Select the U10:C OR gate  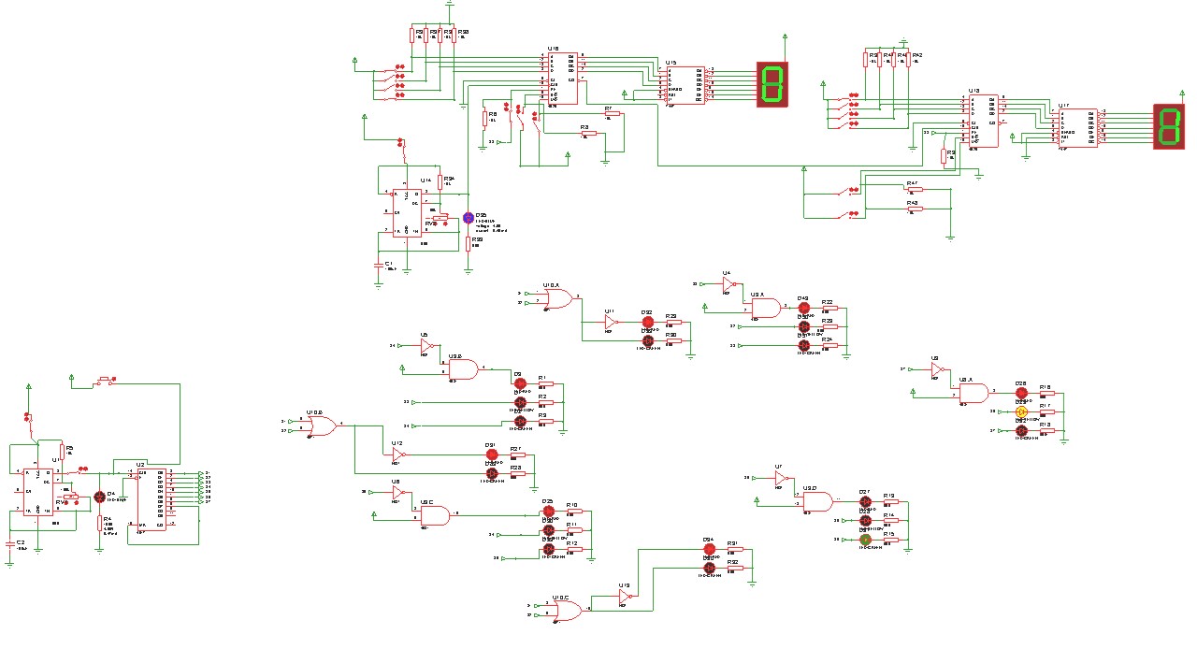click(x=566, y=611)
